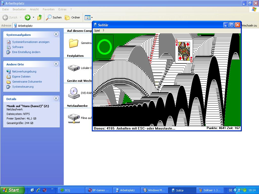Viewport: 259px width, 194px height.
Task: Select the Filme network drive icon
Action: (x=74, y=118)
